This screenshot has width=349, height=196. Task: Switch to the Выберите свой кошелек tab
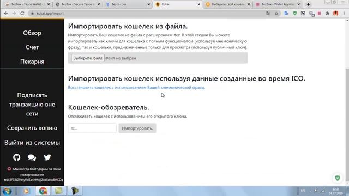pos(228,4)
